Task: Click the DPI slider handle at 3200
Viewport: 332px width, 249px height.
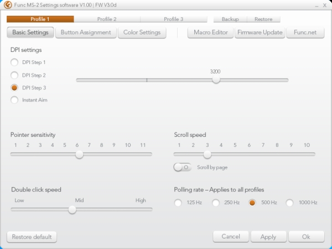Action: point(216,80)
